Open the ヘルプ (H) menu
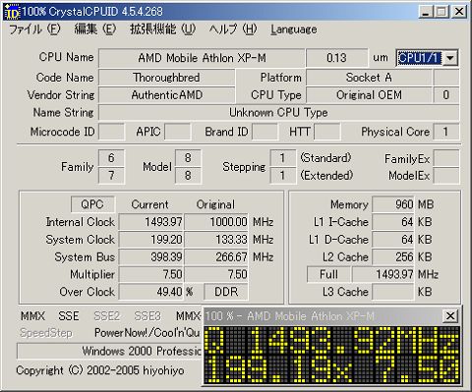This screenshot has width=472, height=392. tap(233, 29)
